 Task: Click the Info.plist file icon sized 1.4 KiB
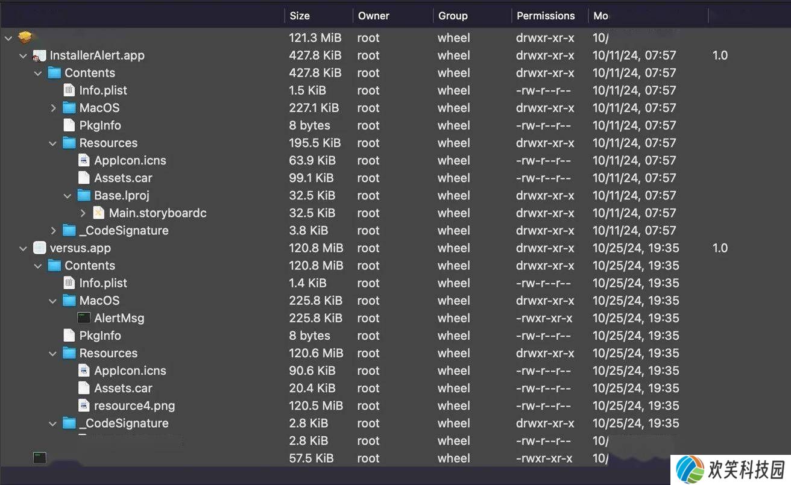[69, 283]
